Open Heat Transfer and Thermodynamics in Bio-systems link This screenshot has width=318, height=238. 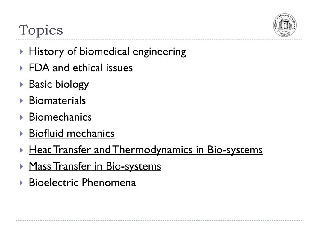click(146, 150)
